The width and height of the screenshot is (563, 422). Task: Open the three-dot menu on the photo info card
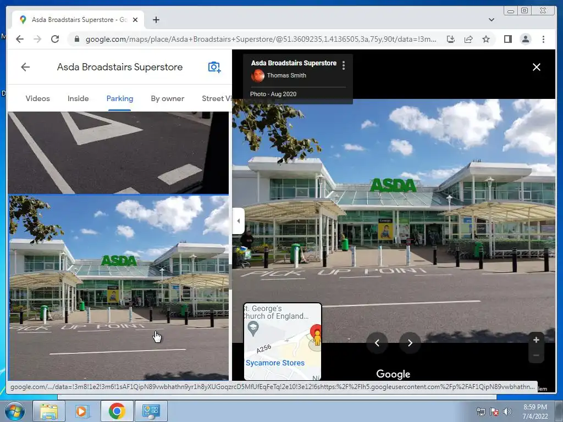344,65
